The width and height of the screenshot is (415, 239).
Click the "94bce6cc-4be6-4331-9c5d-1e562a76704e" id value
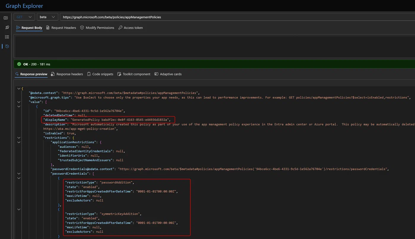click(x=89, y=111)
